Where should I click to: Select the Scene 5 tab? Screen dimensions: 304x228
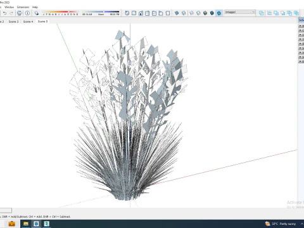pos(42,22)
